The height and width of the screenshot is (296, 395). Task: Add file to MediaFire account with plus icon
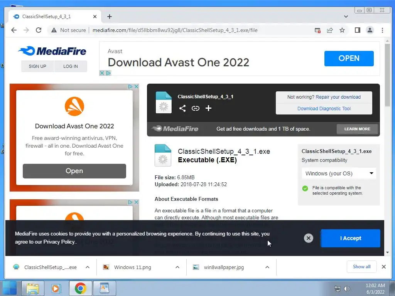point(208,108)
